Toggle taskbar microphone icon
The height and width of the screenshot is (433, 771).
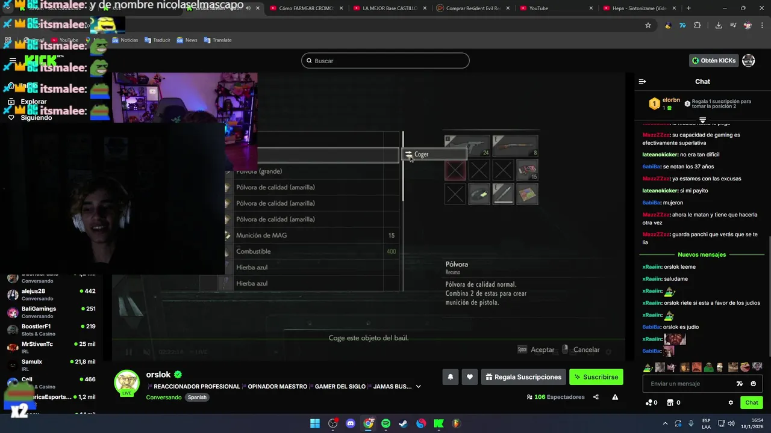(691, 423)
